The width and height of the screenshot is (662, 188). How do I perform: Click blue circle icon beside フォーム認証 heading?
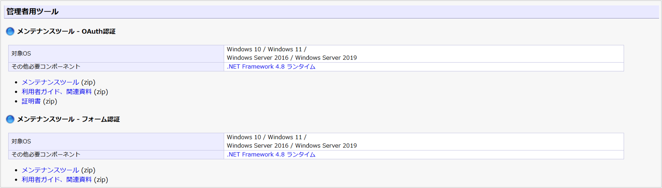(10, 119)
